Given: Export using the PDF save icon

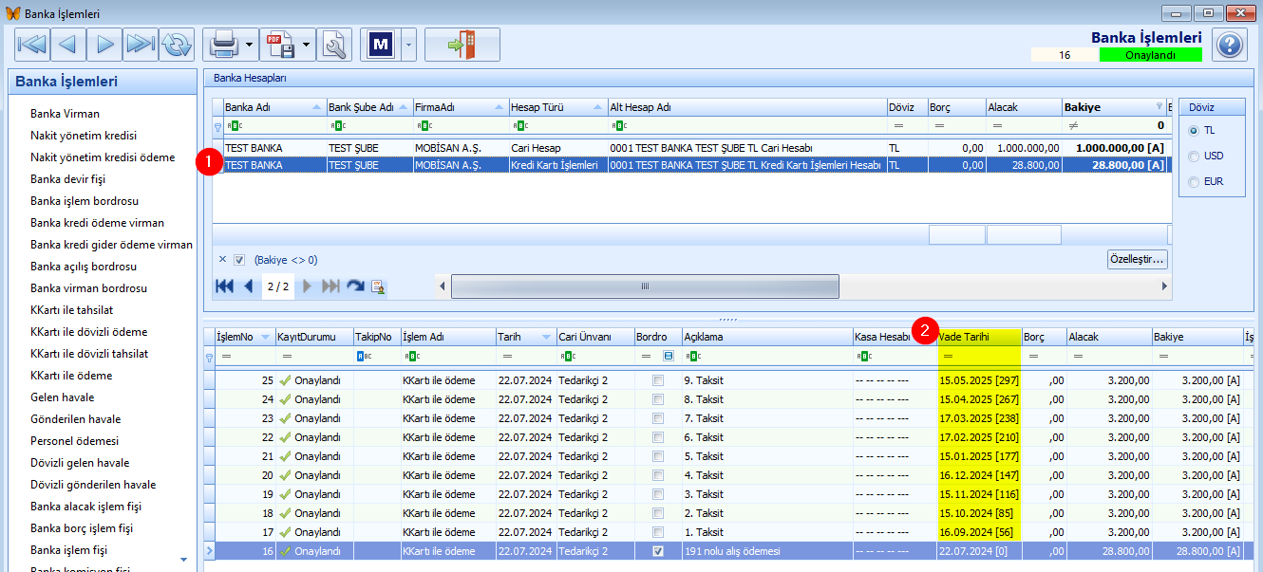Looking at the screenshot, I should tap(280, 44).
